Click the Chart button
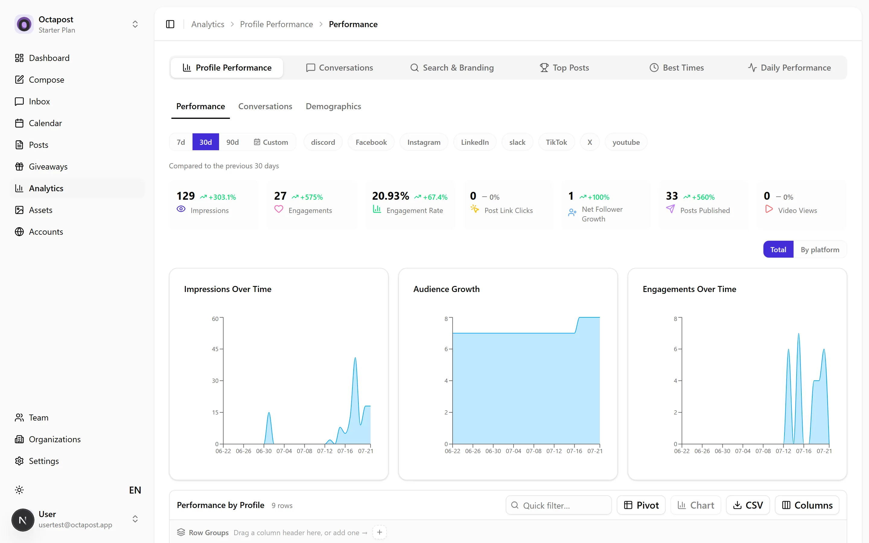The height and width of the screenshot is (543, 869). pos(696,505)
